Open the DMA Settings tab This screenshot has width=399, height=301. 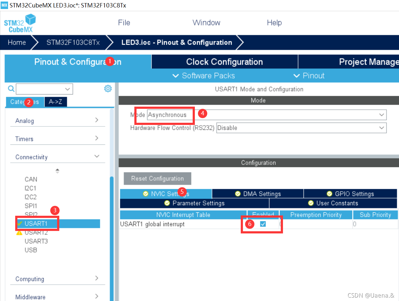[258, 194]
